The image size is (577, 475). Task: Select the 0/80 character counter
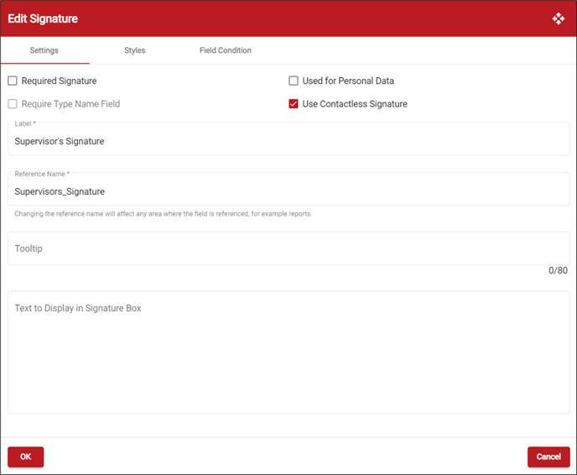pyautogui.click(x=558, y=270)
